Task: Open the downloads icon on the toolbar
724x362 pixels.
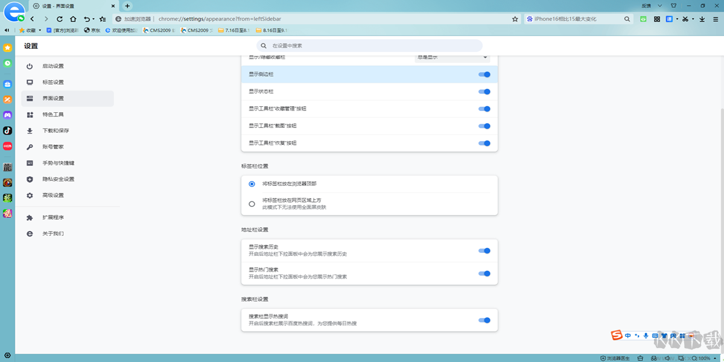Action: [x=702, y=19]
